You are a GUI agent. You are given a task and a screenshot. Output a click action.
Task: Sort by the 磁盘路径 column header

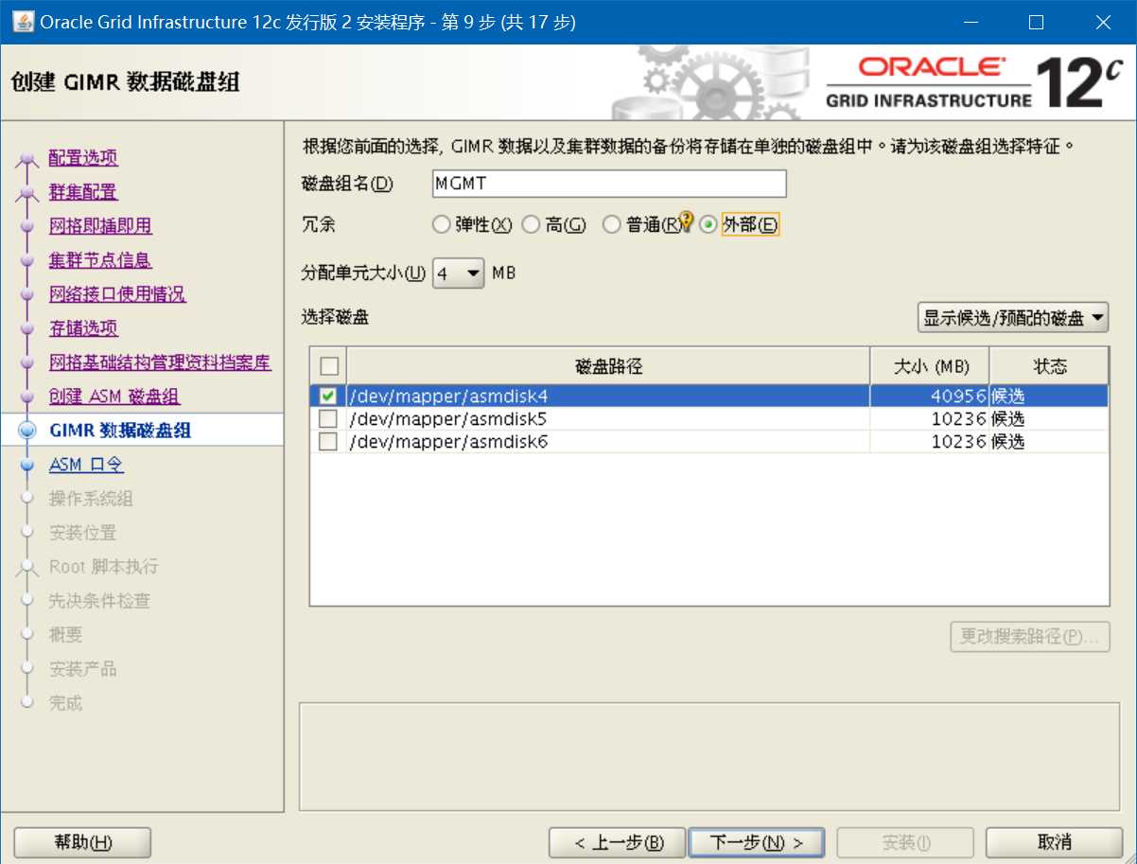(x=608, y=366)
